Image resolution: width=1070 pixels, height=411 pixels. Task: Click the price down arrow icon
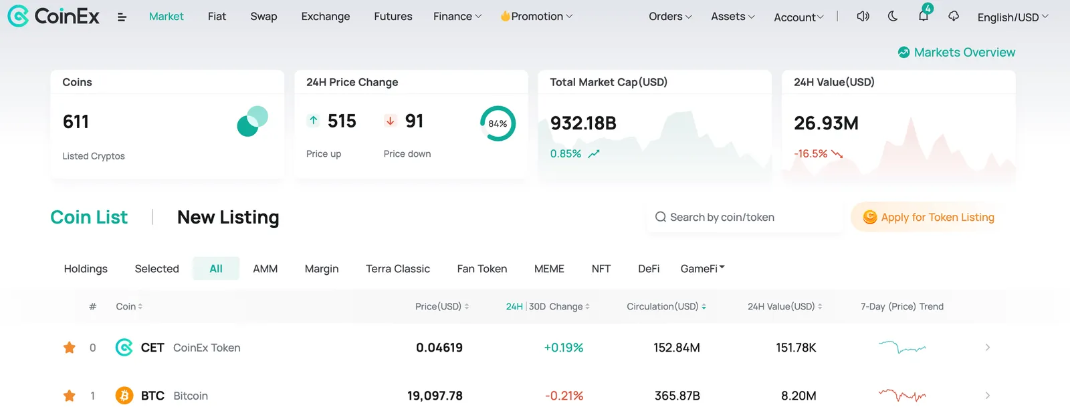coord(391,121)
